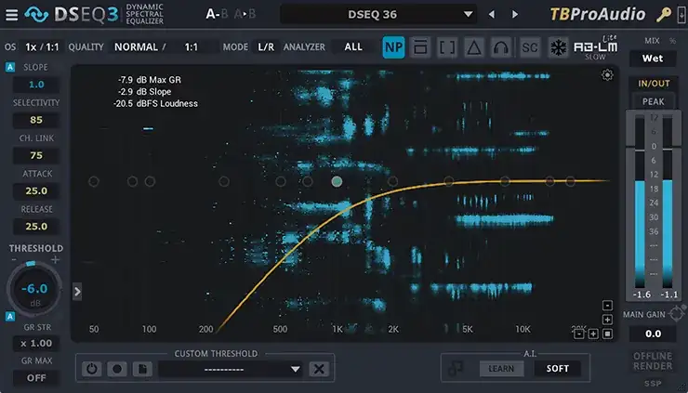The height and width of the screenshot is (393, 688).
Task: Toggle the A button beside SLOPE
Action: click(x=10, y=67)
